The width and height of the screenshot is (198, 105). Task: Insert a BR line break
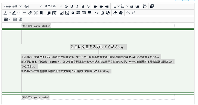[x=145, y=6]
